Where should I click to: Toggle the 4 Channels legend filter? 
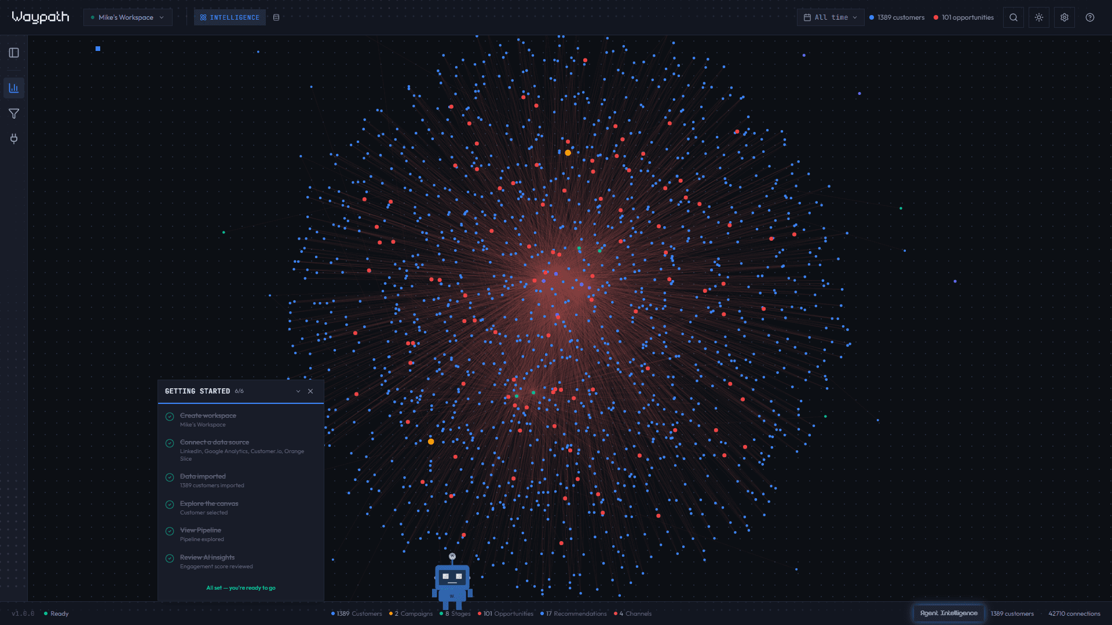click(632, 613)
